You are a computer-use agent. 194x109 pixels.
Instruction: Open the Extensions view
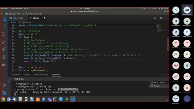[4, 49]
